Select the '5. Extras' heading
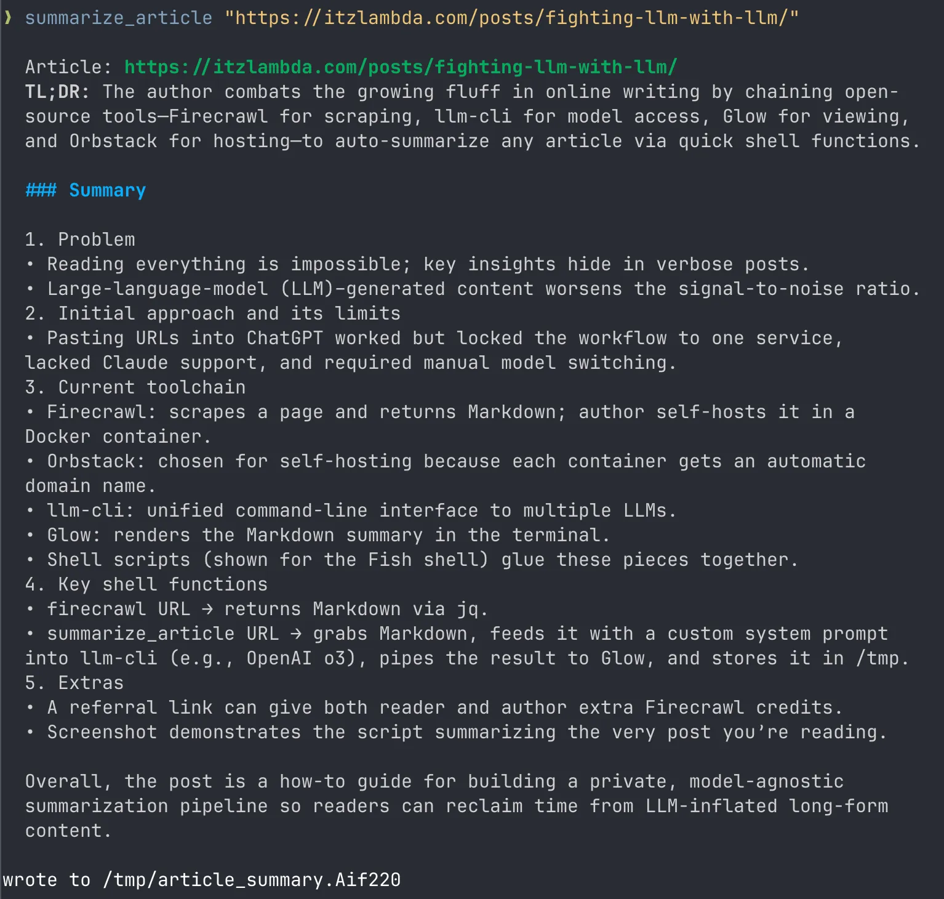 [x=74, y=683]
